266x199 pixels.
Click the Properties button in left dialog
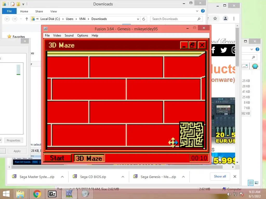coord(14,140)
